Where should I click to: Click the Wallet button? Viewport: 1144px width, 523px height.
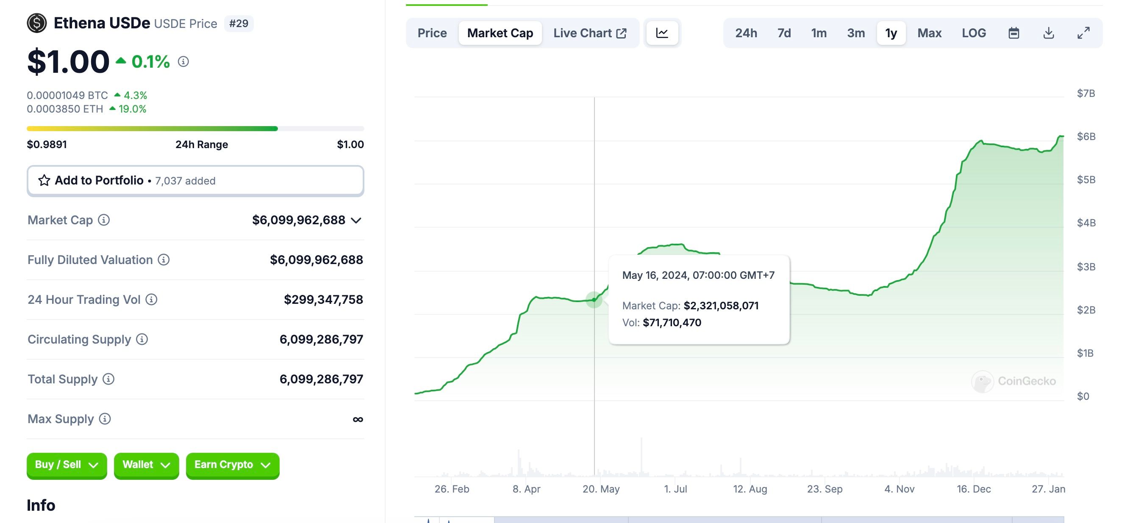tap(146, 465)
